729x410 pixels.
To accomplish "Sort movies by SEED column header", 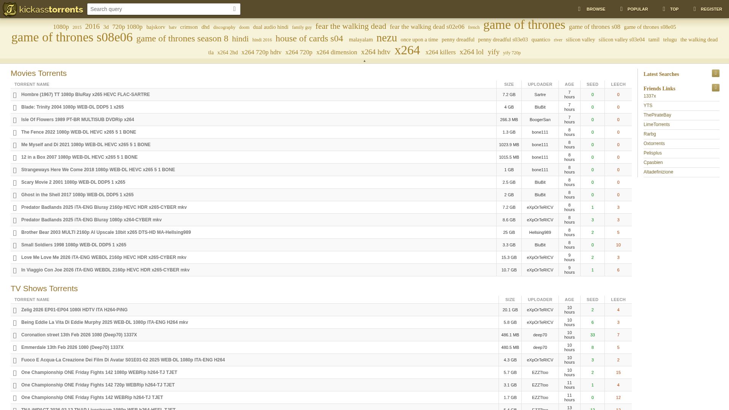I will click(592, 84).
